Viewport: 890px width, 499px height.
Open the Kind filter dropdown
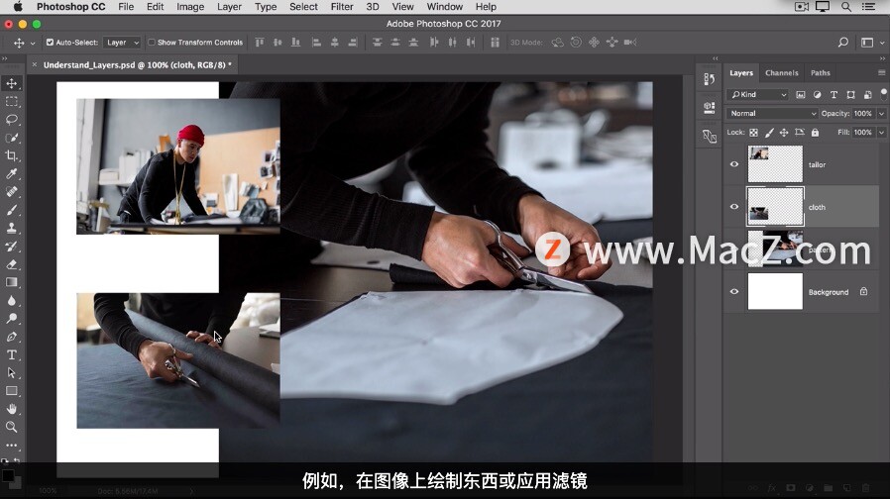tap(758, 95)
